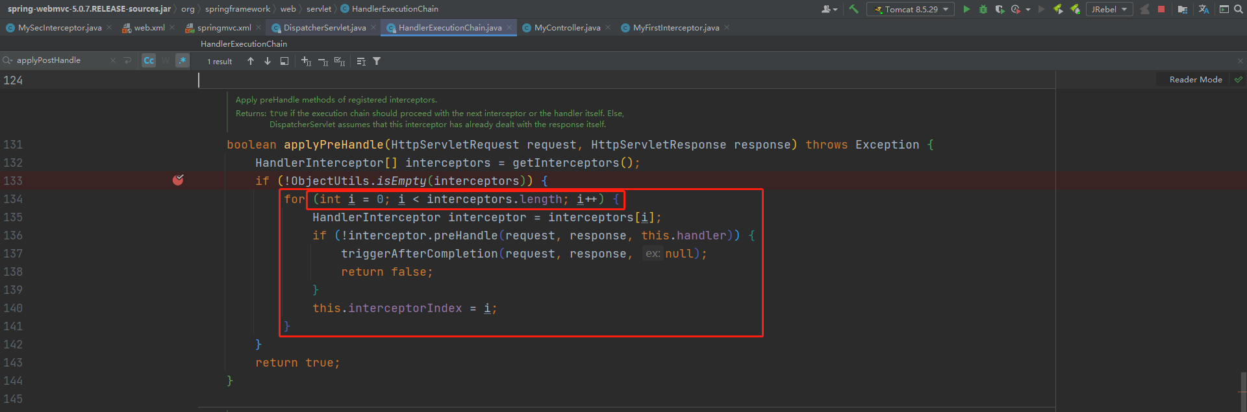The height and width of the screenshot is (412, 1247).
Task: Debug with JRebel rocket bug icon
Action: pos(1075,9)
